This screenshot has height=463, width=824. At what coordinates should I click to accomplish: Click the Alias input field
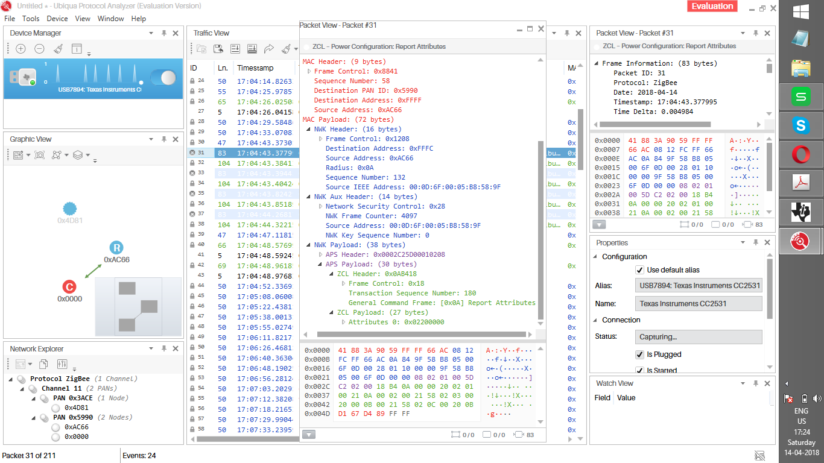tap(698, 286)
